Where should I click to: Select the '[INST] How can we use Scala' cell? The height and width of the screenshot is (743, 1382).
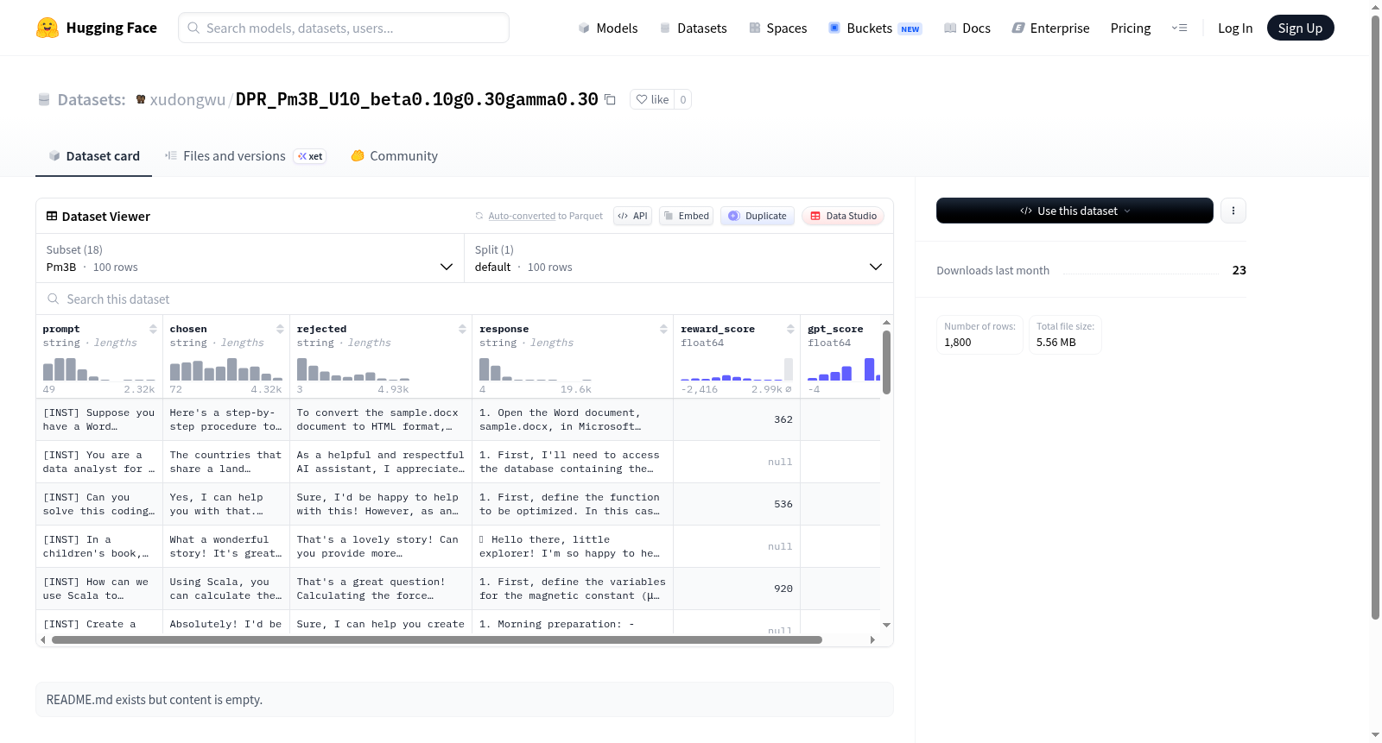99,589
